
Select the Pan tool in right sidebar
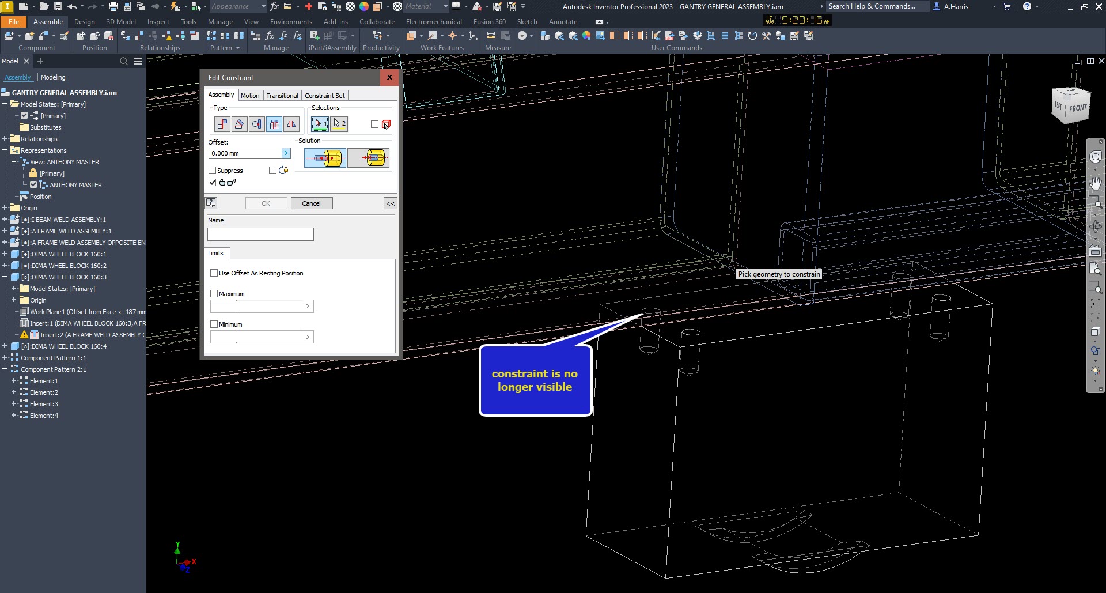pyautogui.click(x=1096, y=183)
